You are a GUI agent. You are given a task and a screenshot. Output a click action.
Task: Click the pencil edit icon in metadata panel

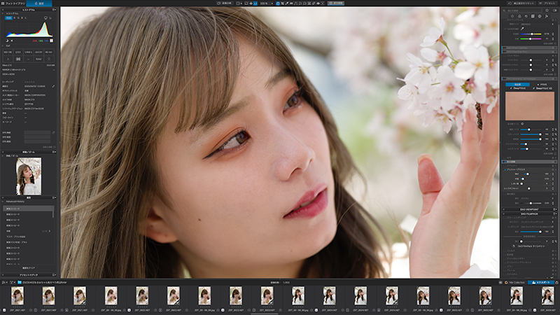pyautogui.click(x=53, y=86)
